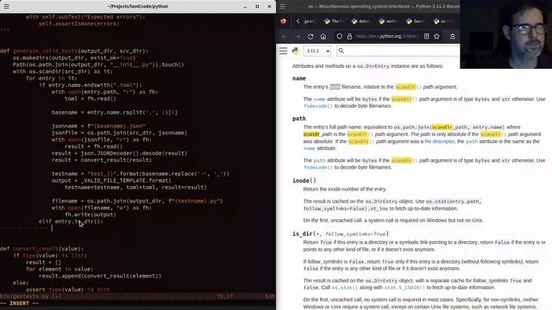Follow the fsdecode() link under name
The width and height of the screenshot is (552, 310).
[x=318, y=106]
